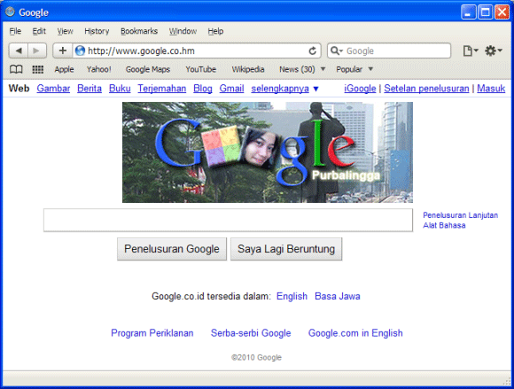
Task: Open Google.com in English link
Action: click(x=355, y=333)
